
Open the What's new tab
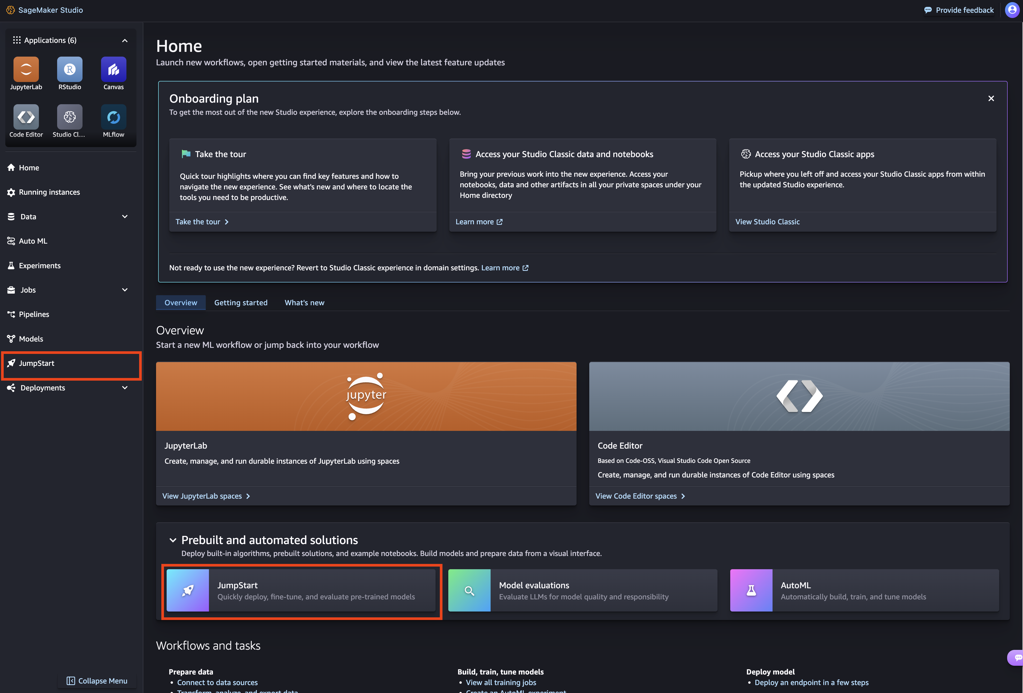coord(304,303)
